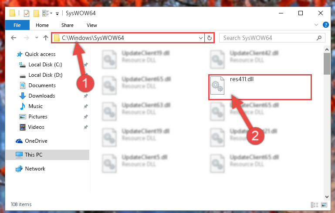Viewport: 335px width, 213px height.
Task: Open the recent locations dropdown arrow
Action: (x=37, y=38)
